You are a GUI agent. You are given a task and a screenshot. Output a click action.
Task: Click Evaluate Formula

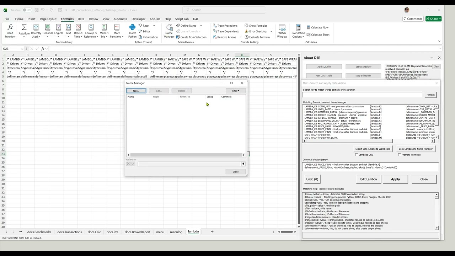[257, 37]
